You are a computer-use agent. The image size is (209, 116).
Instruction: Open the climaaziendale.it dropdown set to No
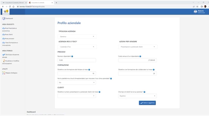(x=77, y=83)
